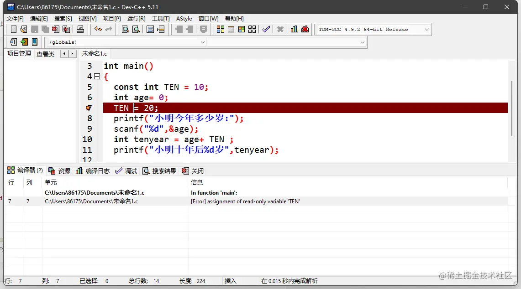Click the Goto function list icon
Screen dimensions: 521x289
[150, 29]
